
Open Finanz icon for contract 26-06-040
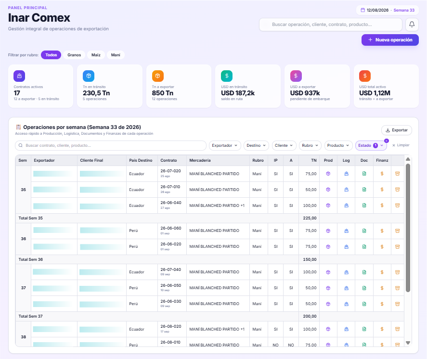[x=382, y=205]
